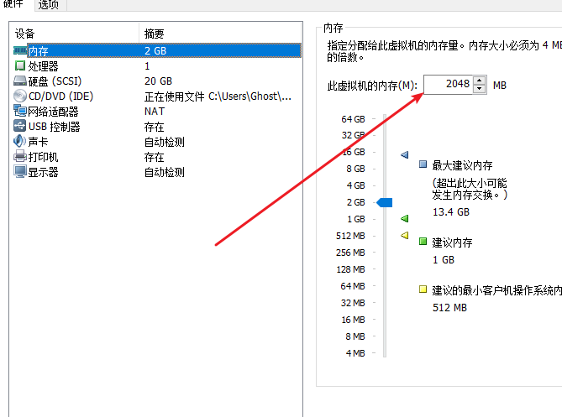This screenshot has height=417, width=562.
Task: Click the yellow minimum guest OS memory marker
Action: (x=405, y=235)
